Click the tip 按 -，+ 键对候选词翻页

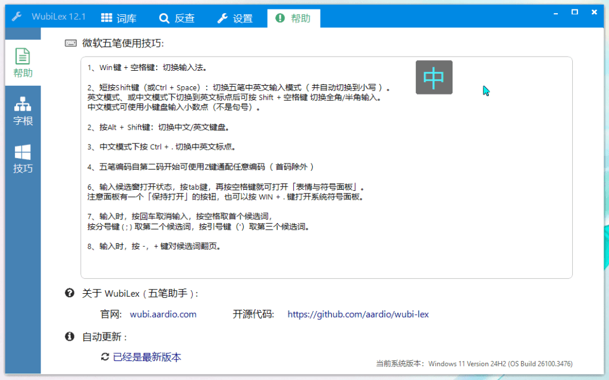[155, 246]
